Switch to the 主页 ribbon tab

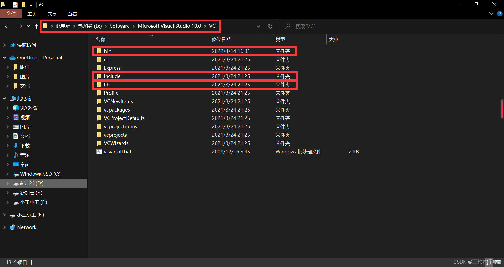pos(32,14)
